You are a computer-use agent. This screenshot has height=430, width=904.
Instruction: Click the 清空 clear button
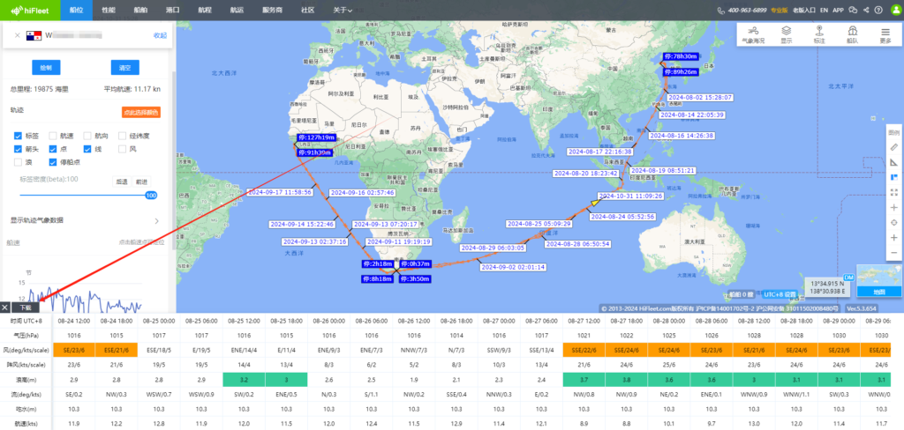click(125, 67)
